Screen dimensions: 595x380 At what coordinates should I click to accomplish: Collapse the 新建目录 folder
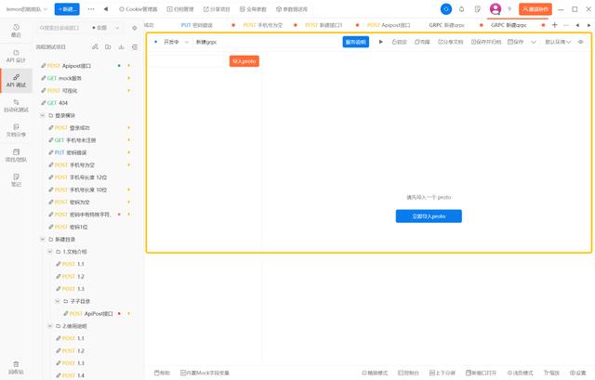(x=43, y=240)
